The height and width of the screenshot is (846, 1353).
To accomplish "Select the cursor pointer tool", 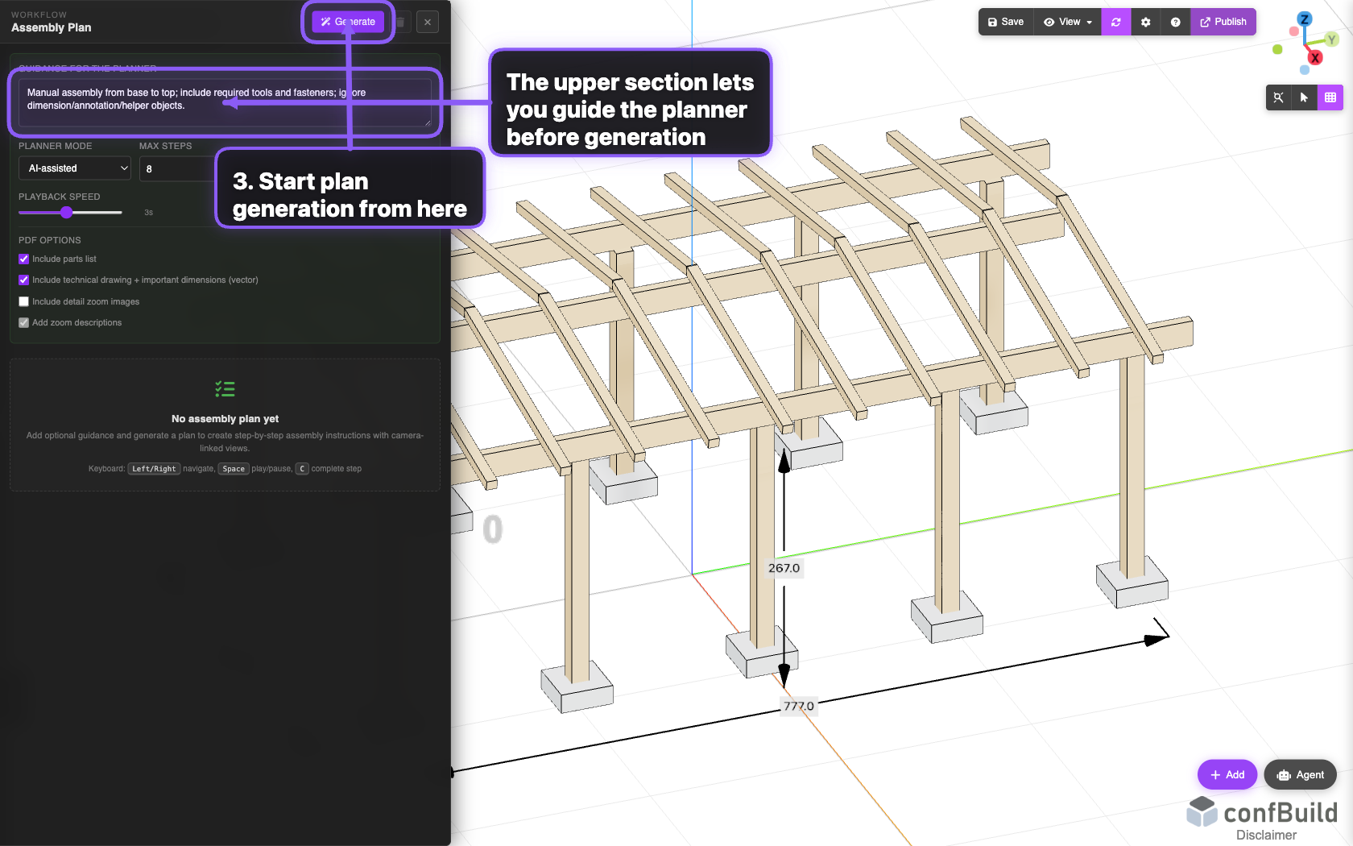I will [x=1305, y=97].
